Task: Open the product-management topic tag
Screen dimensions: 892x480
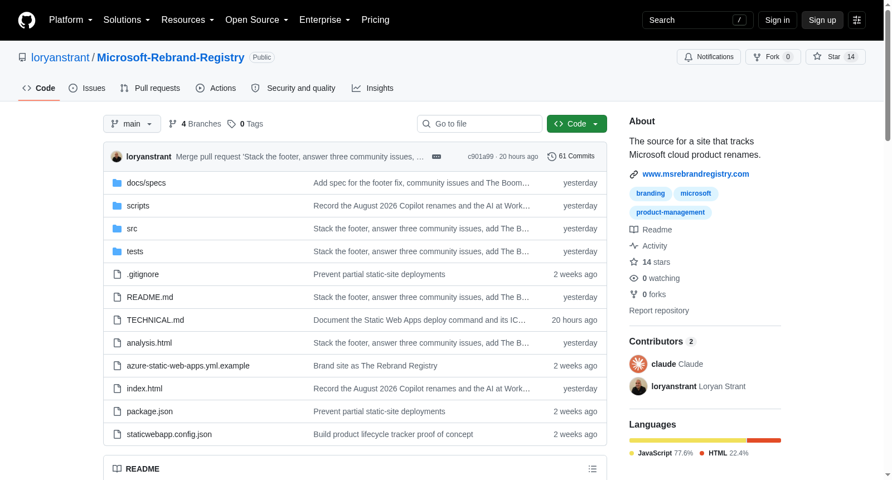Action: tap(671, 212)
